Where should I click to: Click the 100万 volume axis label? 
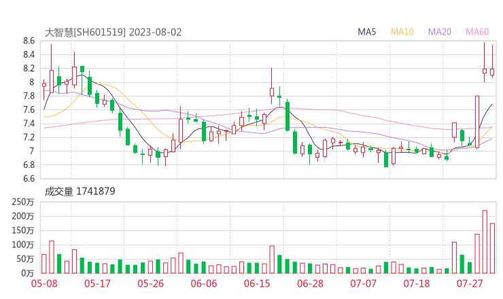pyautogui.click(x=23, y=245)
